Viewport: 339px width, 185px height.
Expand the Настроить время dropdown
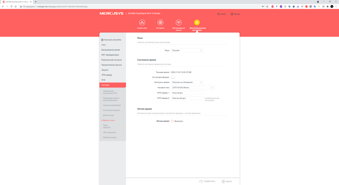click(x=187, y=82)
